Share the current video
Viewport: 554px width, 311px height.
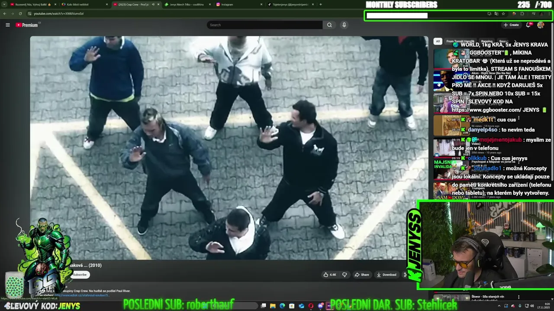(362, 275)
